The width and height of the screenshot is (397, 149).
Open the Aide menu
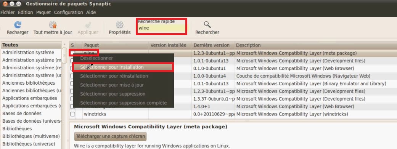[91, 12]
